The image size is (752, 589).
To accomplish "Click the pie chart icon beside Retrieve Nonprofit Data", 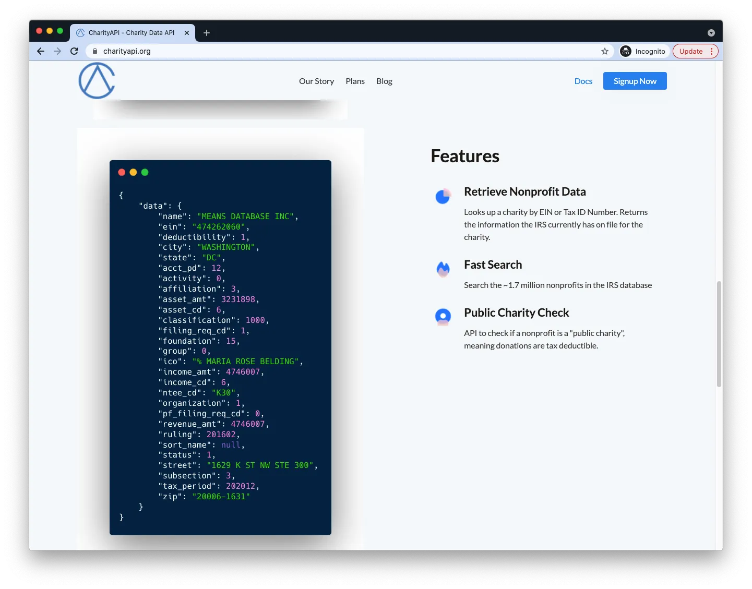I will 443,196.
